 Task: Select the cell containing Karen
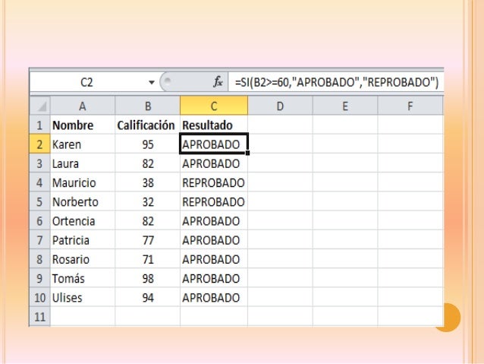point(83,144)
